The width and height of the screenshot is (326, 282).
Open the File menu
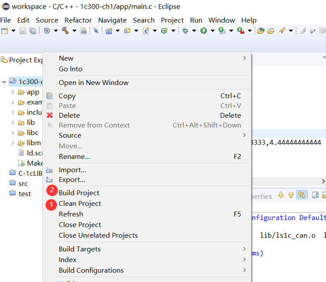[x=6, y=20]
